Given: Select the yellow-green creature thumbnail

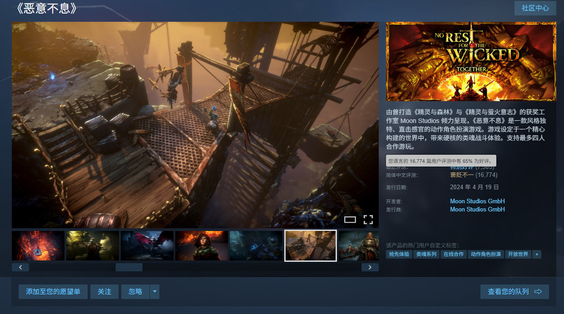Looking at the screenshot, I should tap(93, 245).
